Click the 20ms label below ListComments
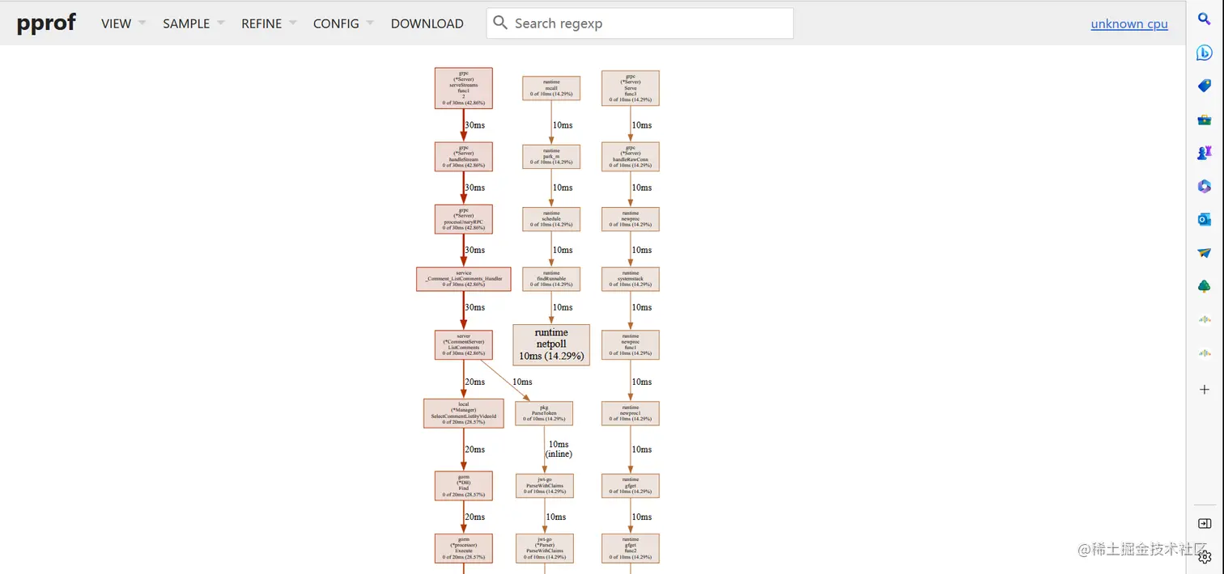 pos(474,382)
